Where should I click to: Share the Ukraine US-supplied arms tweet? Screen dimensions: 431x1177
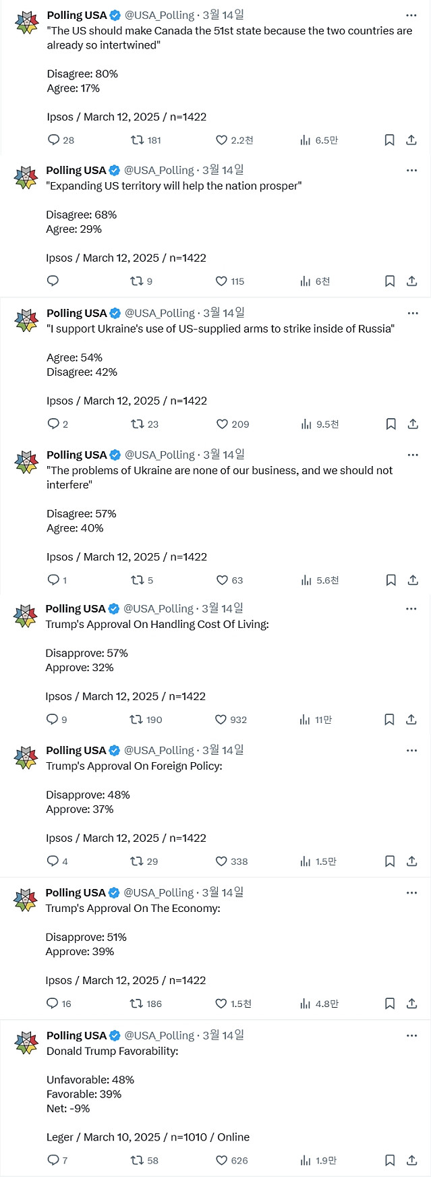click(x=413, y=424)
